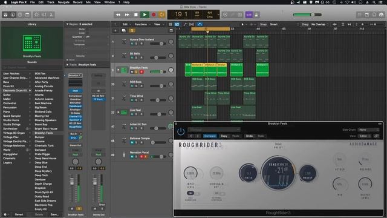The height and width of the screenshot is (218, 387).
Task: Open Smart Controls from the control bar
Action: [36, 15]
